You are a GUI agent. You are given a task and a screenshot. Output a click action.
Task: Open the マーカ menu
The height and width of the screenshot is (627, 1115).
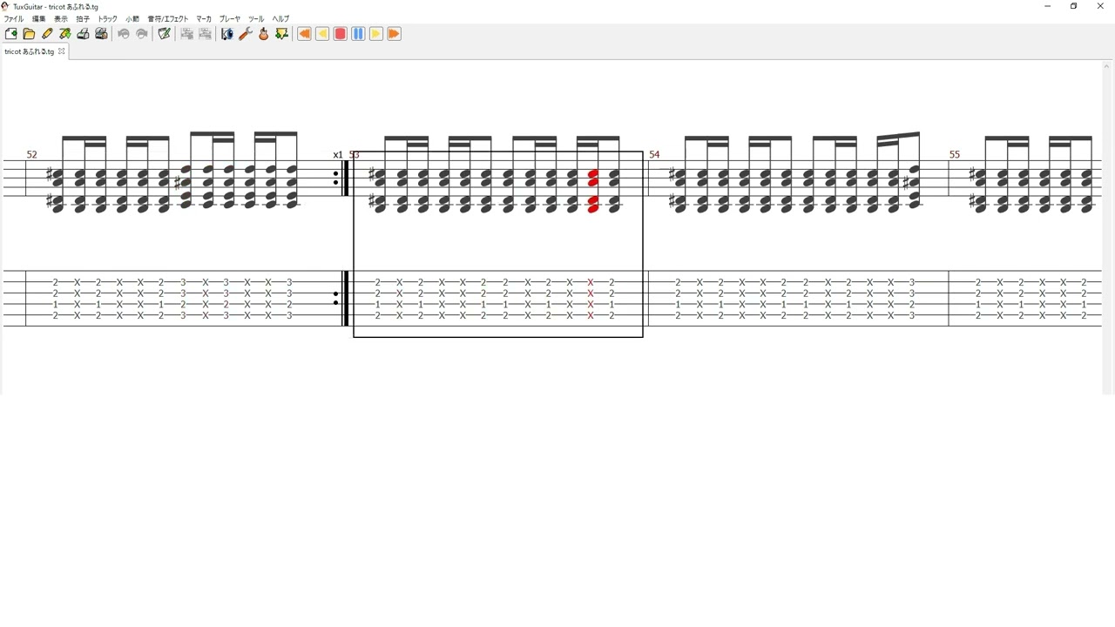pos(204,18)
